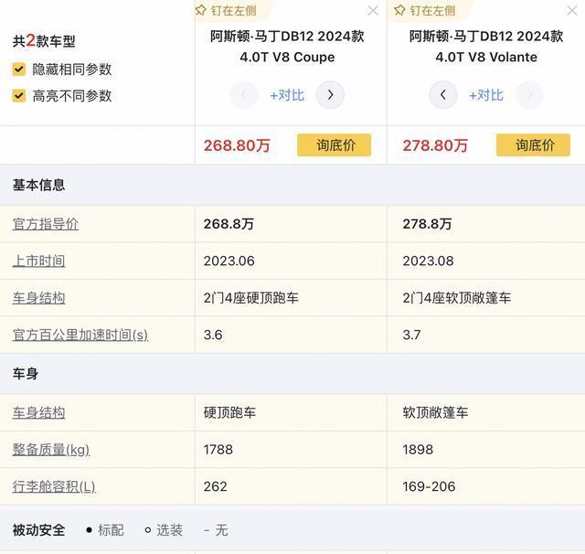This screenshot has height=554, width=585.
Task: Click the 268.80万 red price
Action: pyautogui.click(x=237, y=145)
